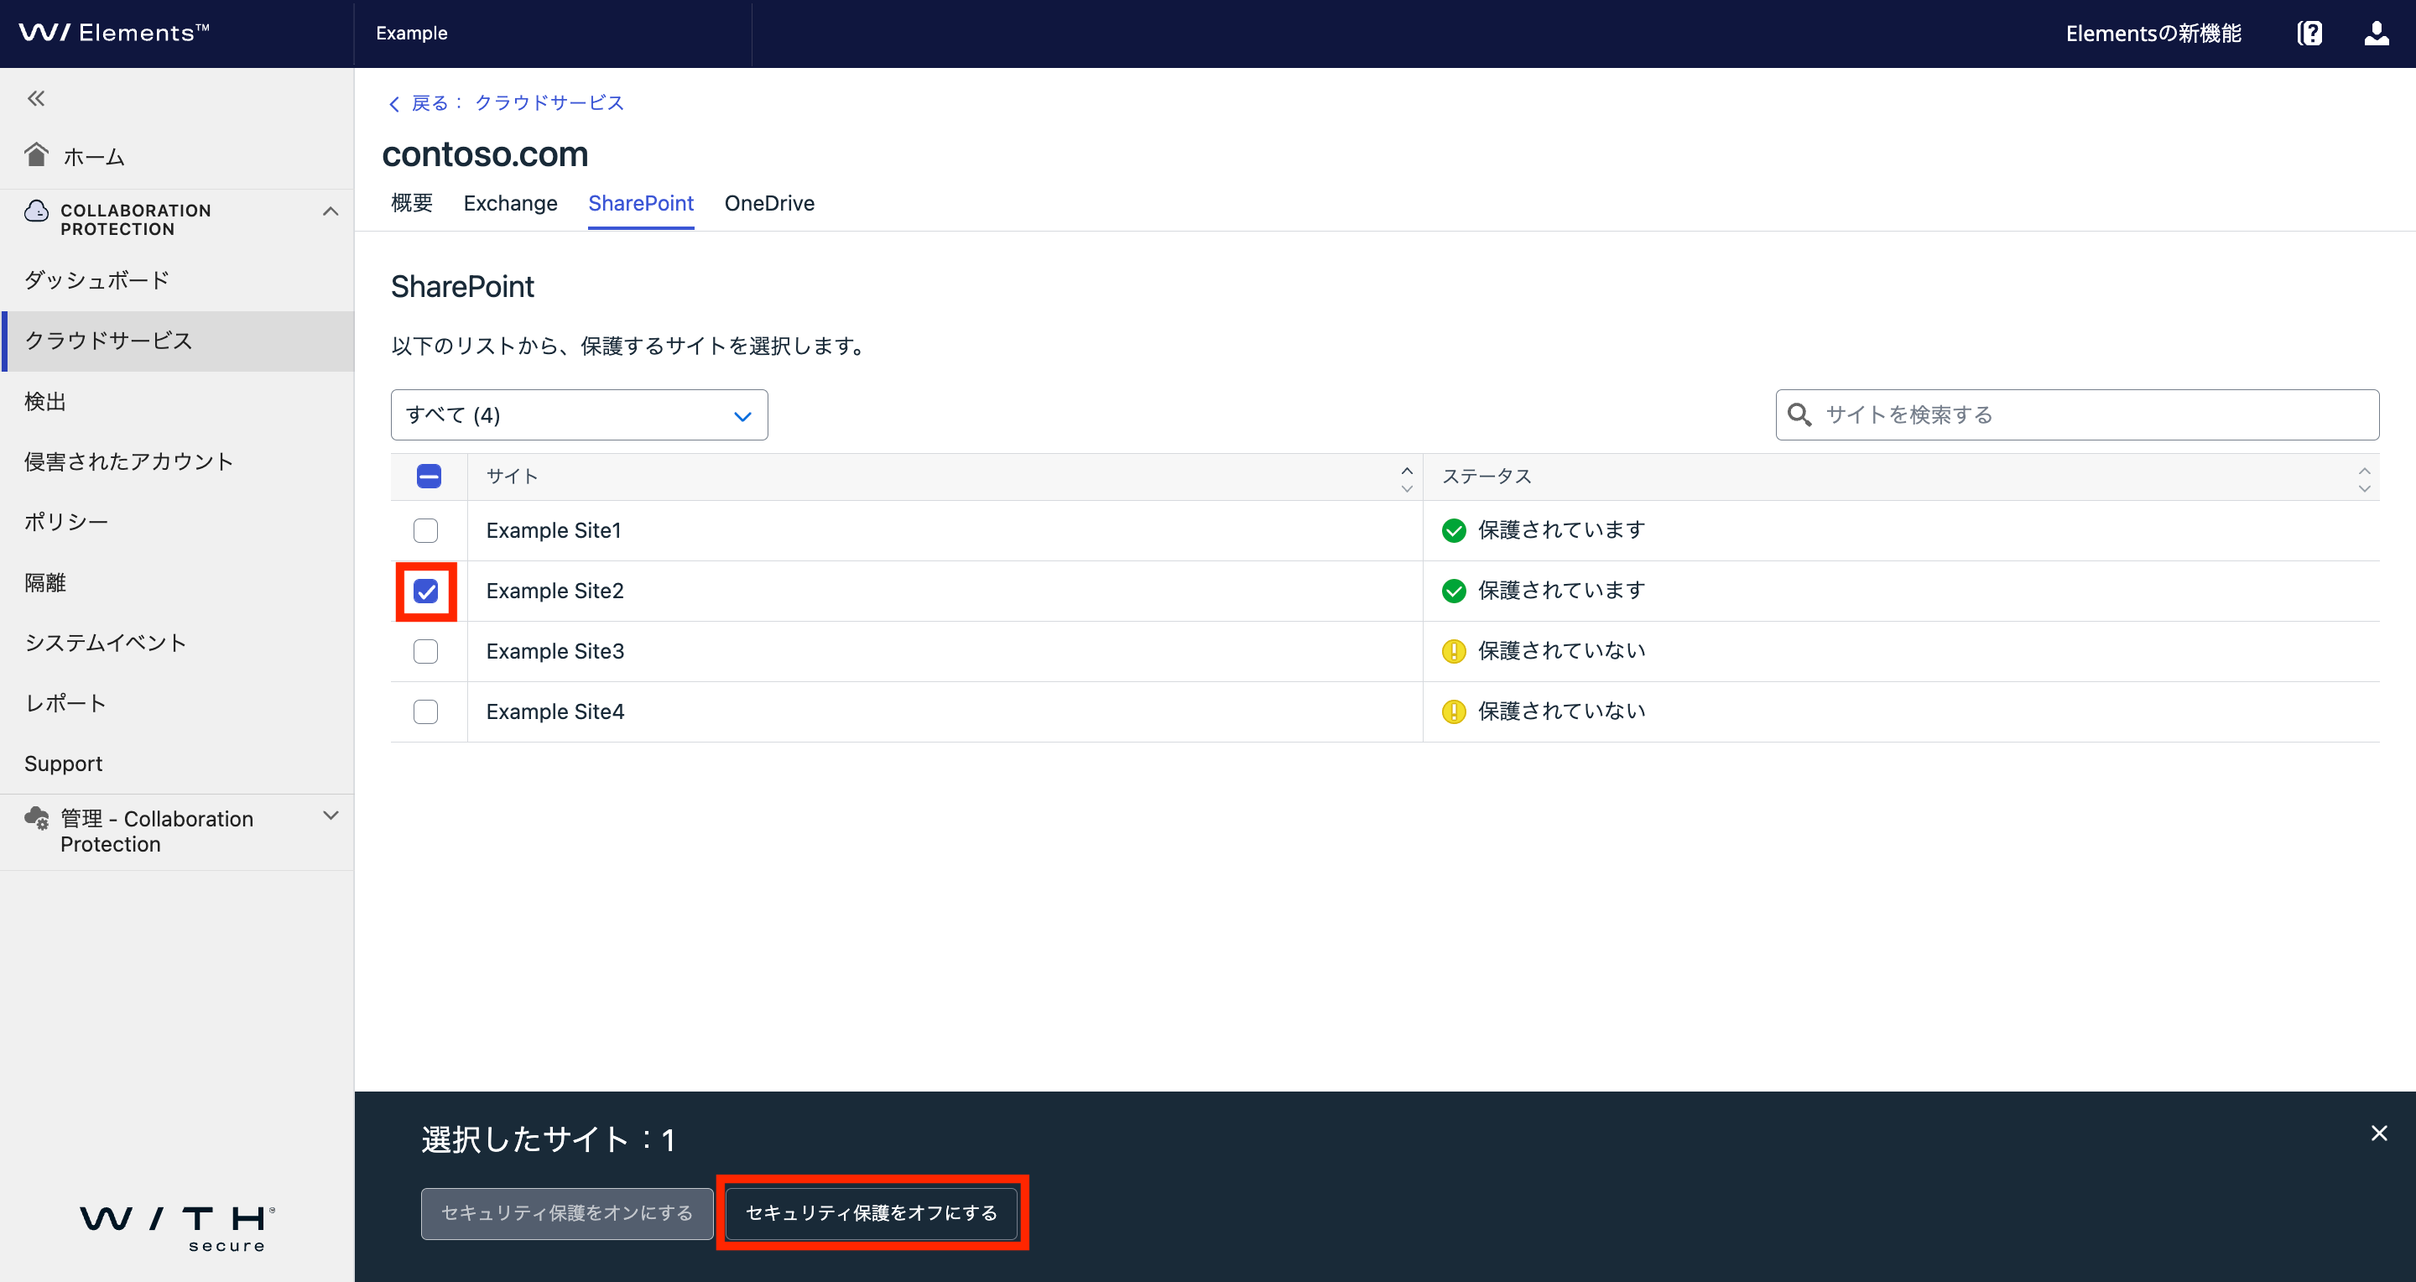2416x1282 pixels.
Task: Sort by the サイト column arrows
Action: (1406, 478)
